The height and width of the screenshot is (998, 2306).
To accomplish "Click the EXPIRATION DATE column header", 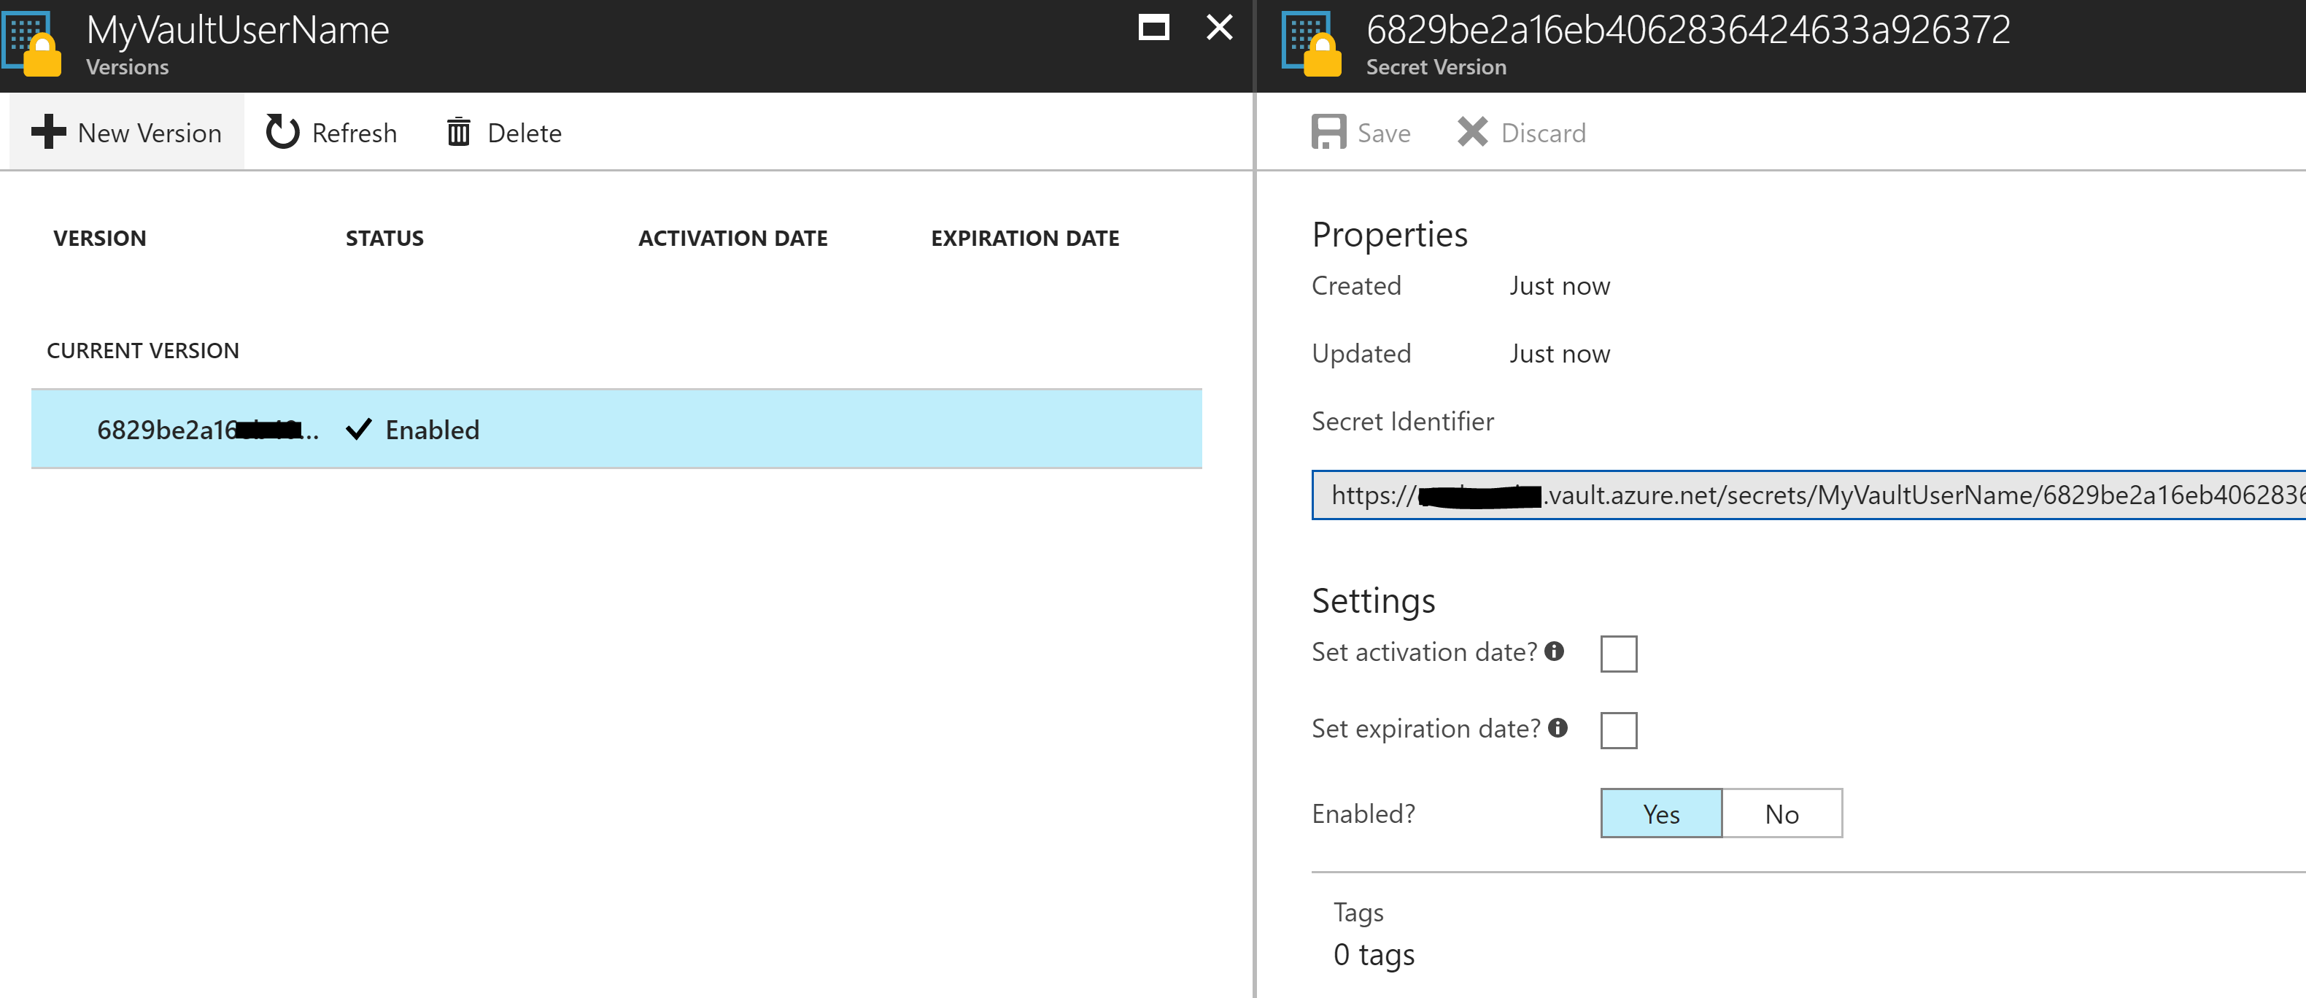I will (x=1024, y=238).
